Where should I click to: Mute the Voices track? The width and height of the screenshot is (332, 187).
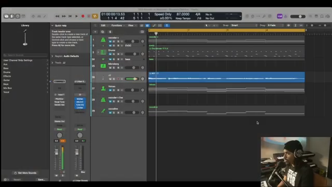coord(110,90)
